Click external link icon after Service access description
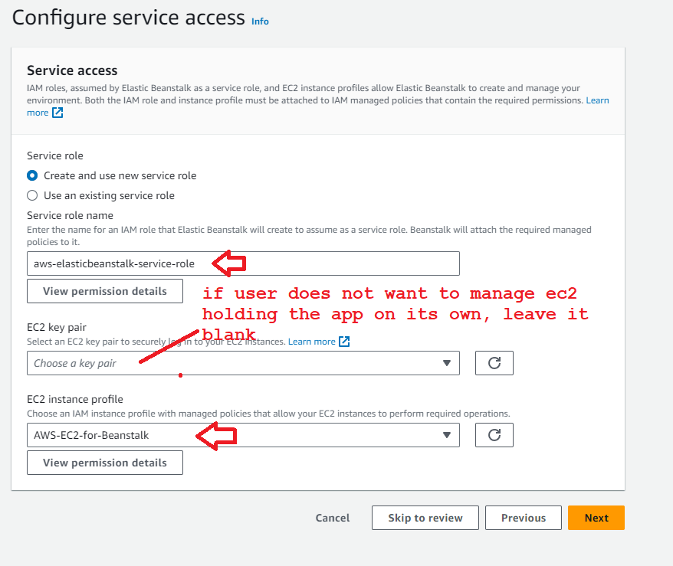Screen dimensions: 673x566 pyautogui.click(x=57, y=113)
